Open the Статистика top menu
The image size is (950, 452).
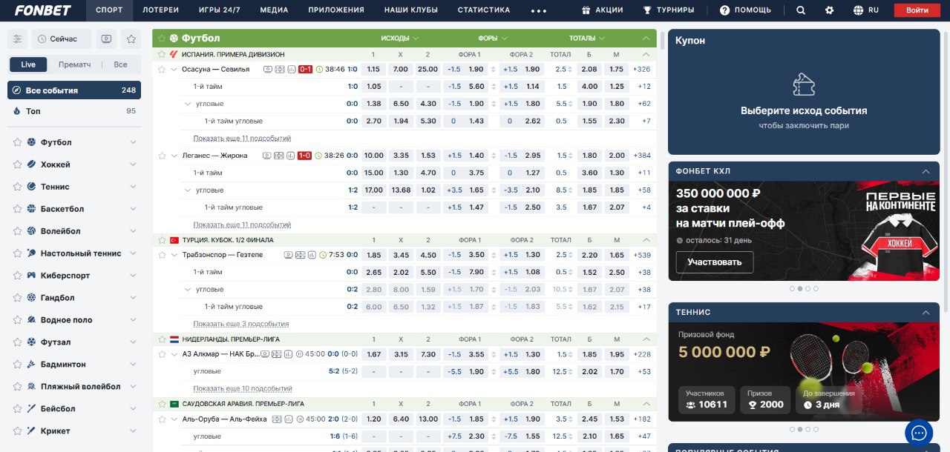click(x=484, y=10)
